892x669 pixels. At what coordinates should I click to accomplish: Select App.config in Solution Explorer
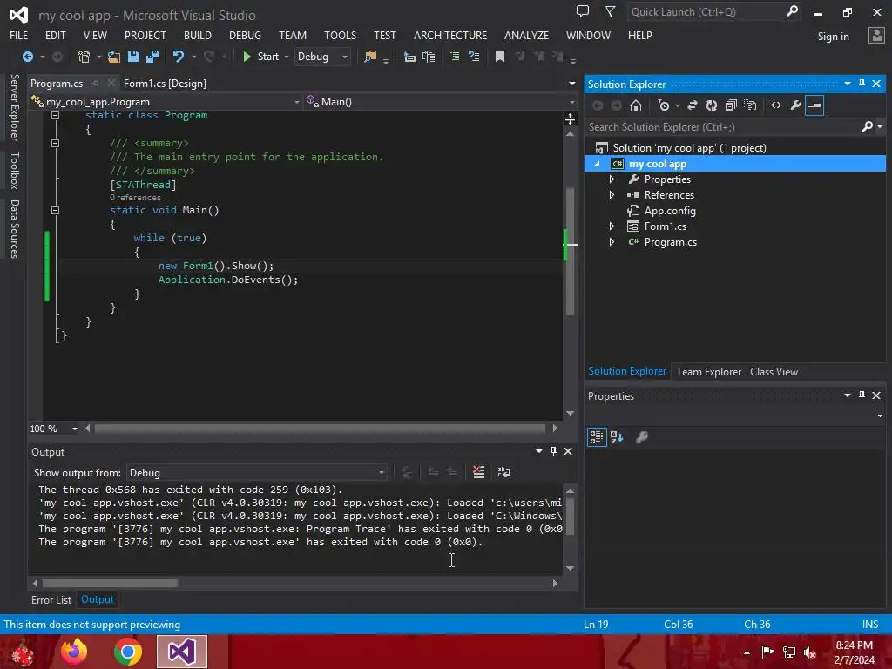[x=670, y=211]
